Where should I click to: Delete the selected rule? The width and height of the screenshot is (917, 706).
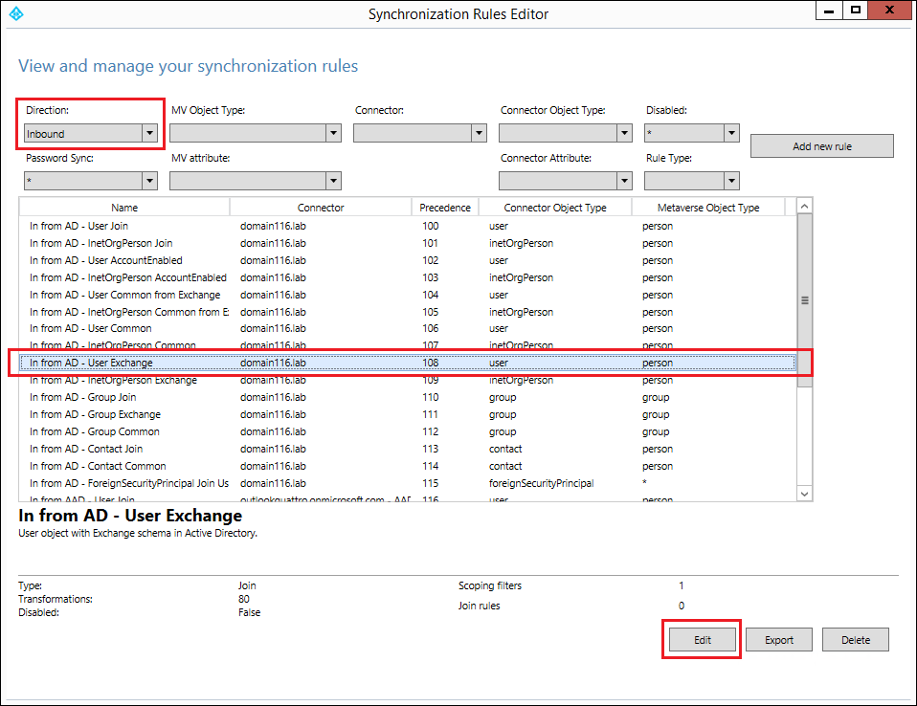click(856, 640)
